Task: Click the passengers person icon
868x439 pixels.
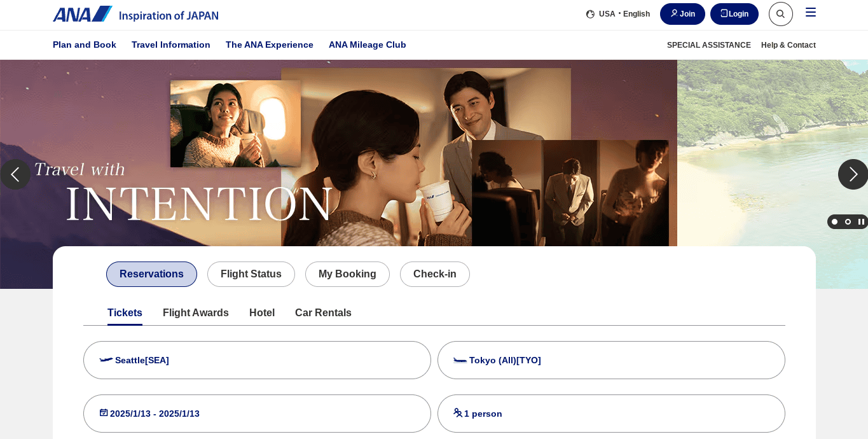Action: pyautogui.click(x=458, y=412)
